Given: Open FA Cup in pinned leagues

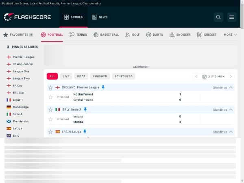Looking at the screenshot, I should pos(18,85).
